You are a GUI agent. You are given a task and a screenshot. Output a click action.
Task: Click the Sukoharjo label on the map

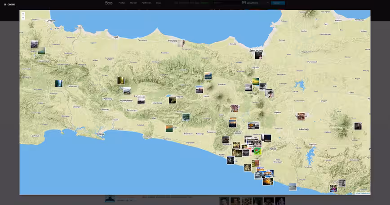[x=304, y=129]
